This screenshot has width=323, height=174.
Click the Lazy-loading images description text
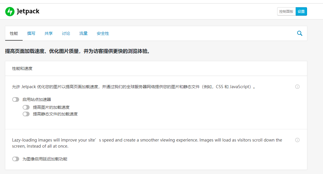click(x=147, y=143)
